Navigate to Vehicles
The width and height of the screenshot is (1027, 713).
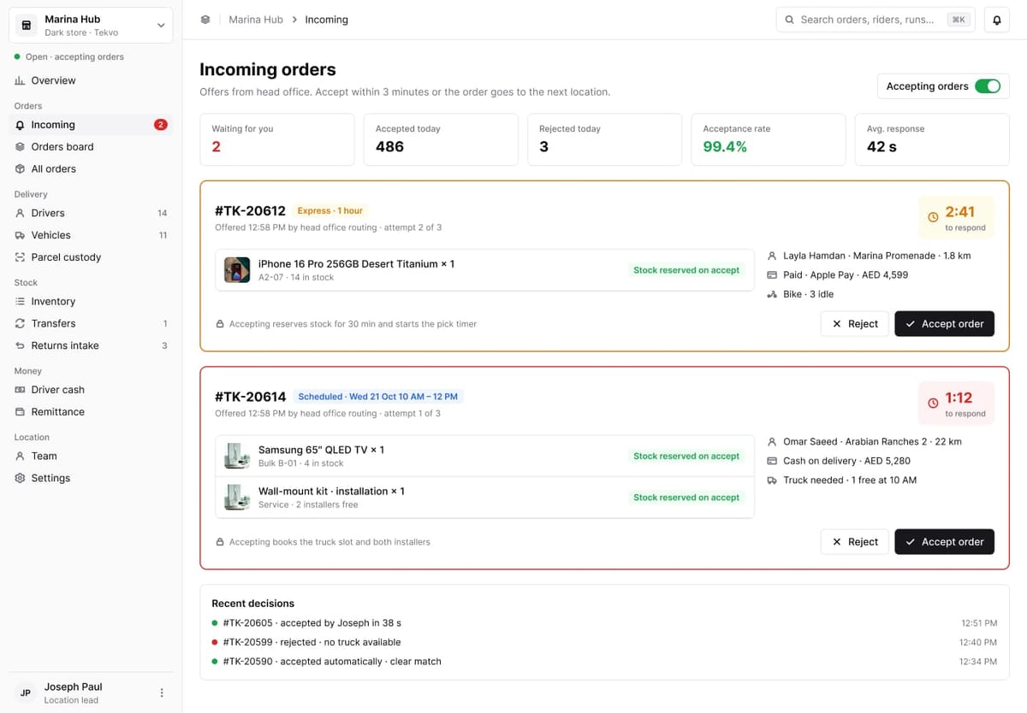click(91, 235)
